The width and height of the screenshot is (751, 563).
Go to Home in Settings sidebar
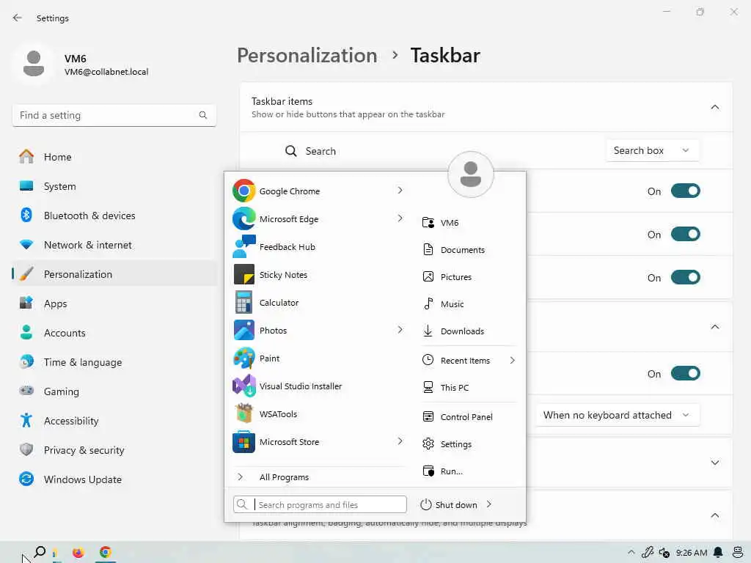click(114, 157)
